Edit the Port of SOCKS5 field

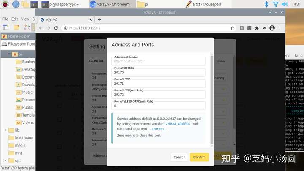158,72
